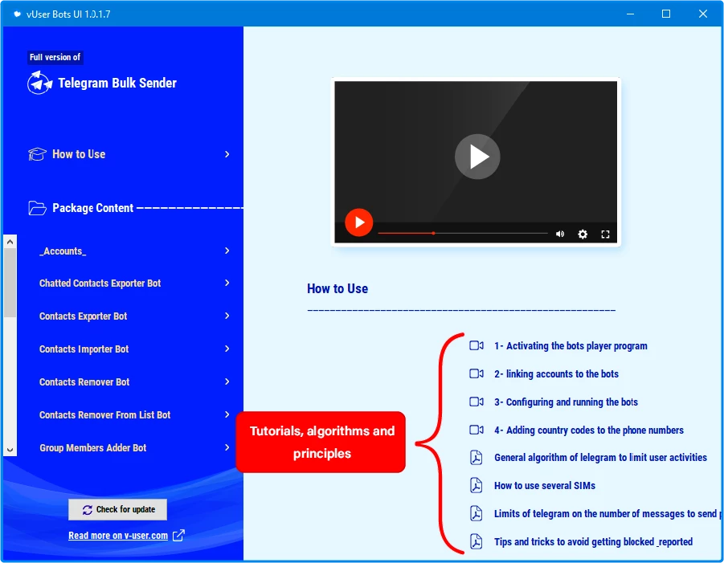Open tutorial 2- linking accounts to the bots
724x563 pixels.
[556, 373]
